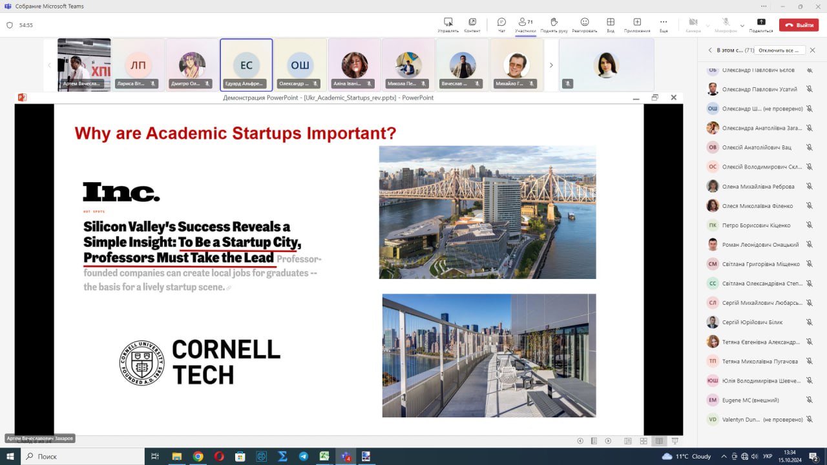The width and height of the screenshot is (827, 465).
Task: Click the Raise hand (Поднять руку) icon
Action: (554, 25)
